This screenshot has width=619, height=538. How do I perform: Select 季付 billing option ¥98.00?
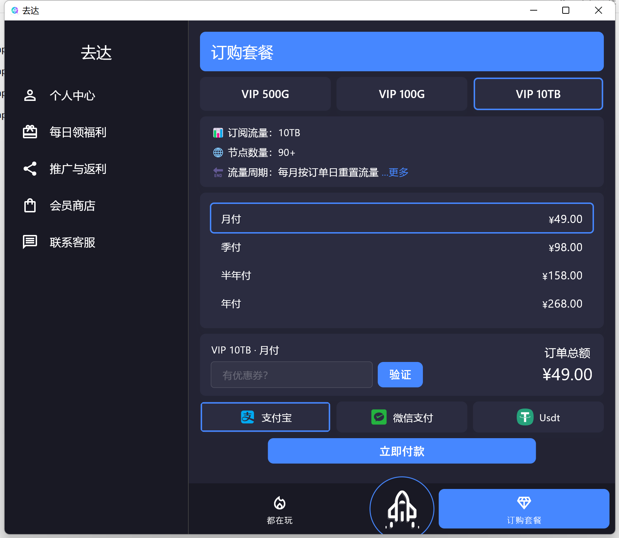tap(402, 247)
